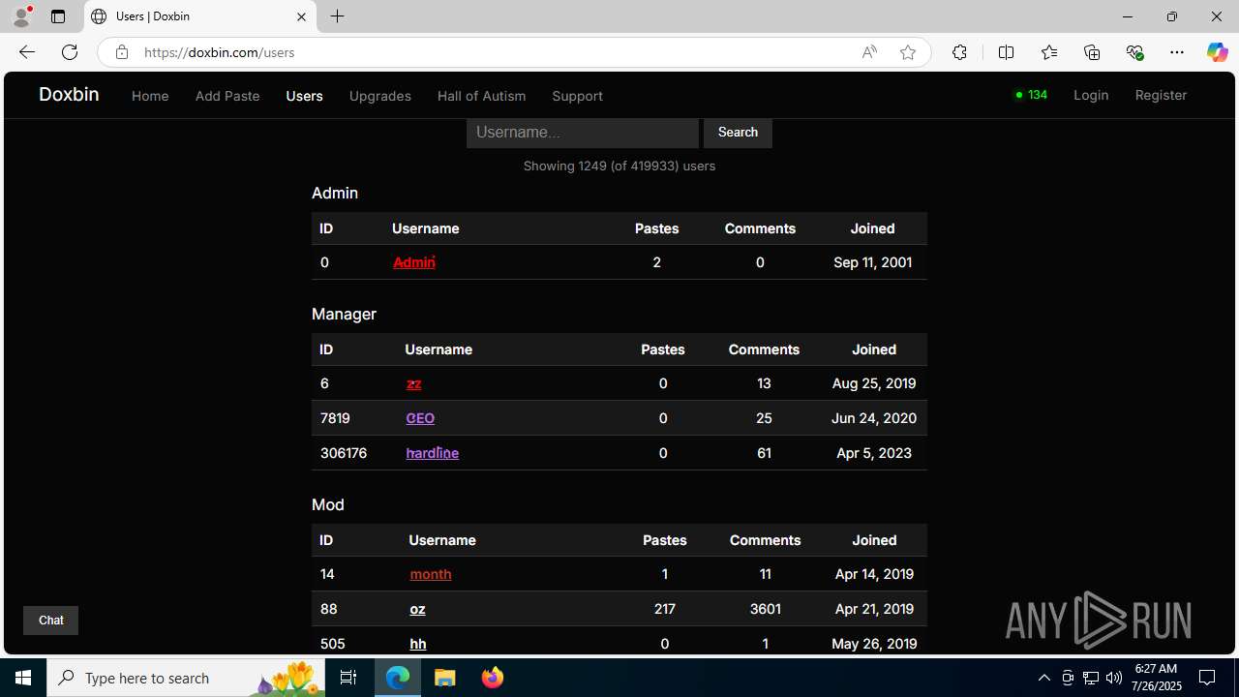Open the Chat button

50,621
